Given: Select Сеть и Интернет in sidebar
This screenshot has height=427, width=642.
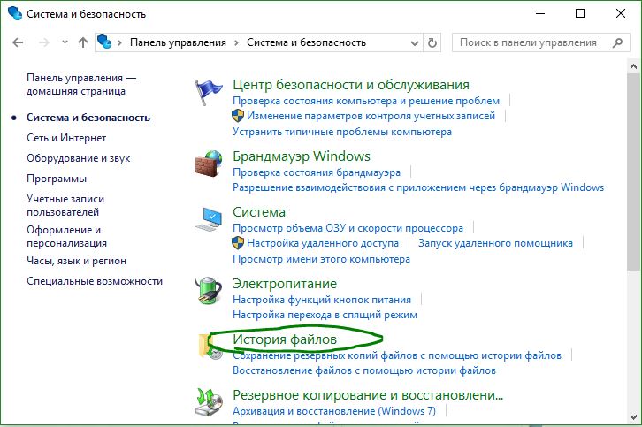Looking at the screenshot, I should [x=66, y=138].
